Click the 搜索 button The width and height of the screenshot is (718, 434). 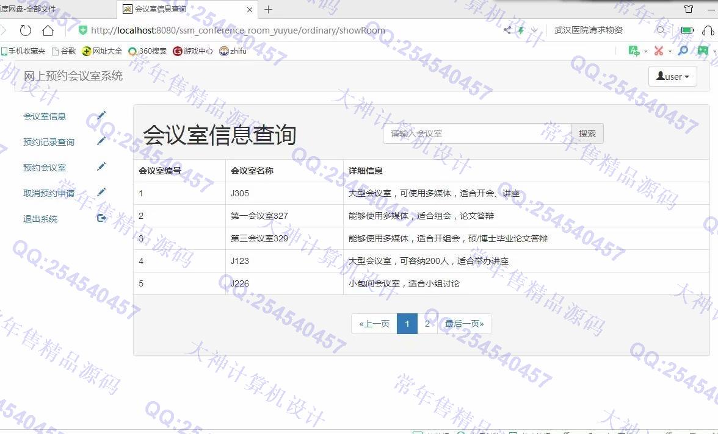click(x=587, y=133)
